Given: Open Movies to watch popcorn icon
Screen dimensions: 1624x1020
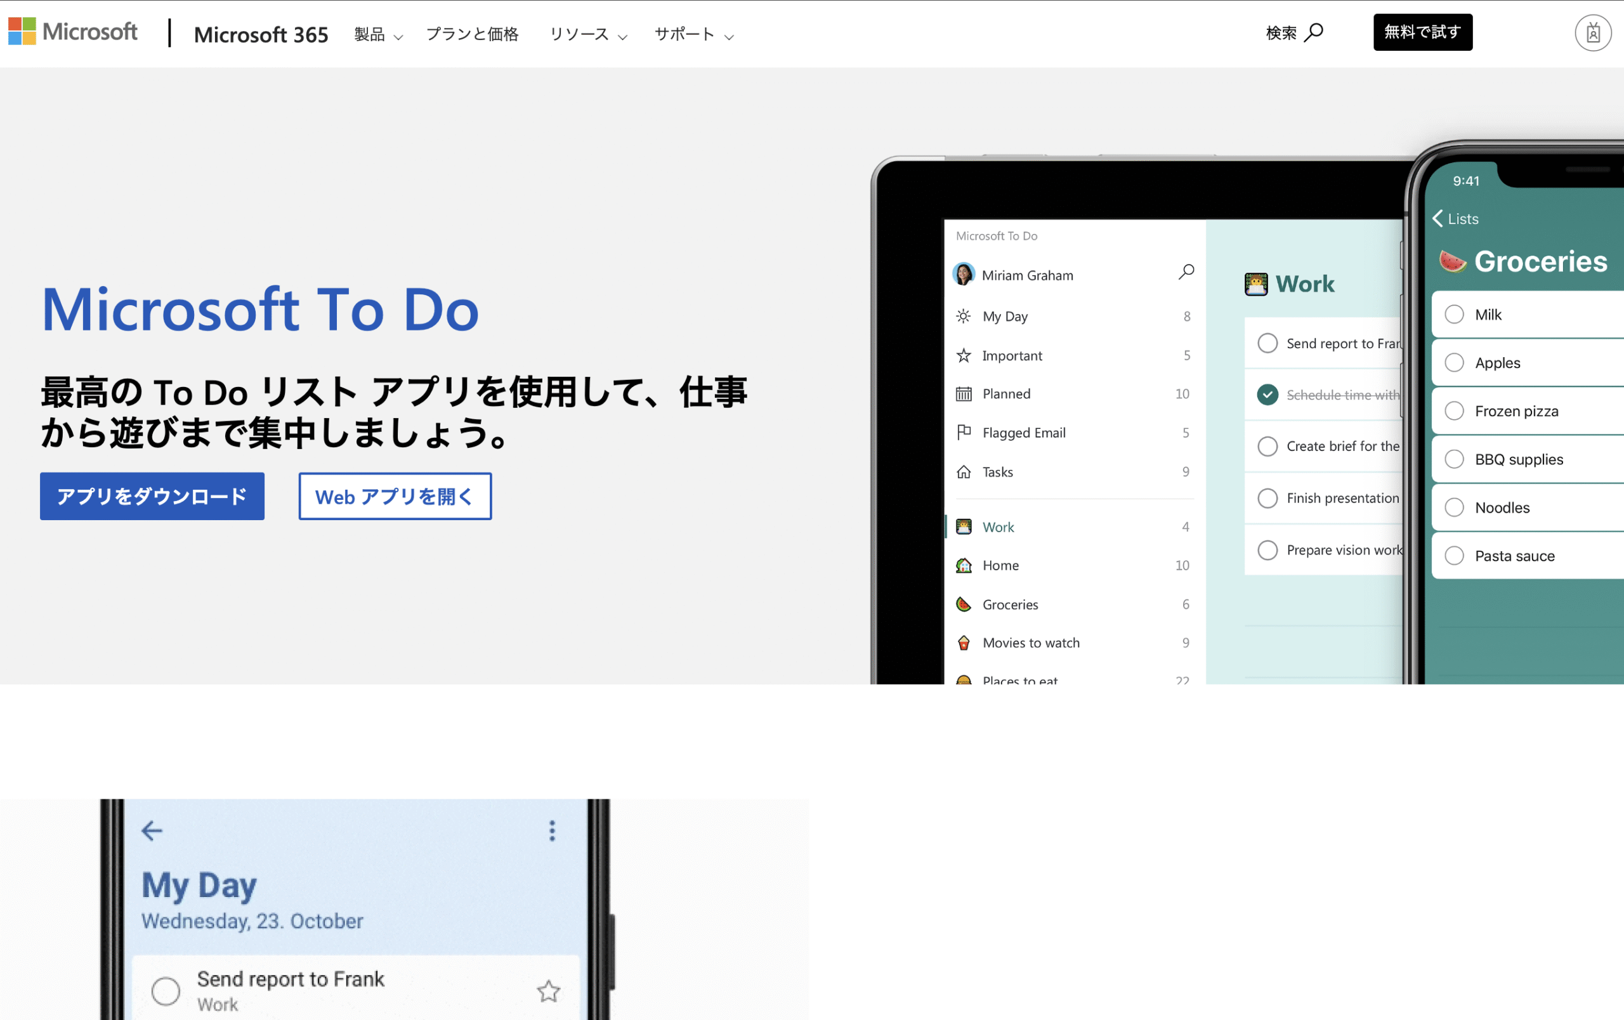Looking at the screenshot, I should coord(964,643).
